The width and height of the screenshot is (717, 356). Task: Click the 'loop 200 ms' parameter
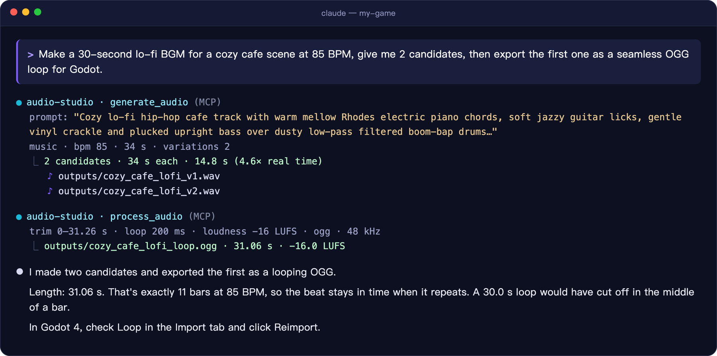click(155, 231)
